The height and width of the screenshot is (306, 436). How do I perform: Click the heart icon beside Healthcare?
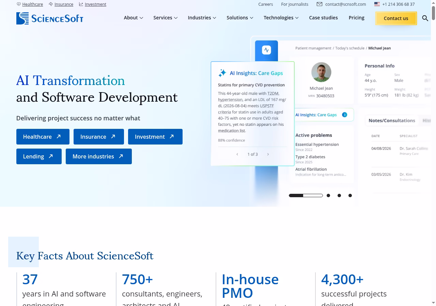pos(19,4)
